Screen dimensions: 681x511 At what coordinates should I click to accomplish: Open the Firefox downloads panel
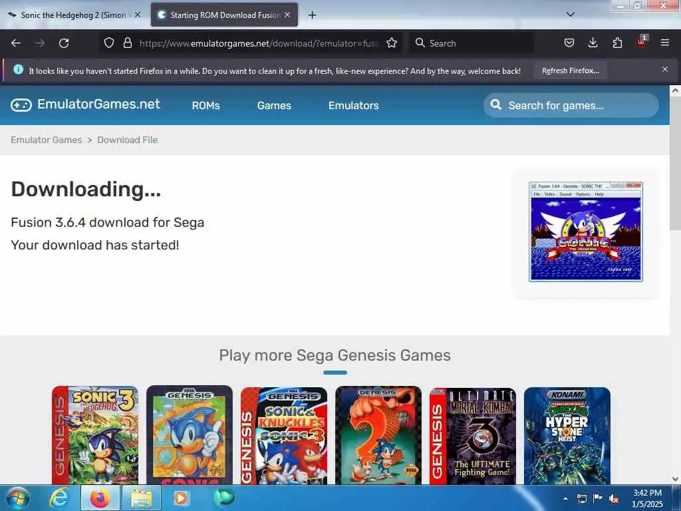(593, 43)
